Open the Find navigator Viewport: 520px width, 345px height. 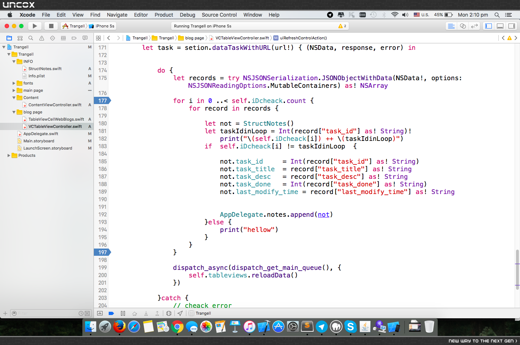pyautogui.click(x=31, y=38)
